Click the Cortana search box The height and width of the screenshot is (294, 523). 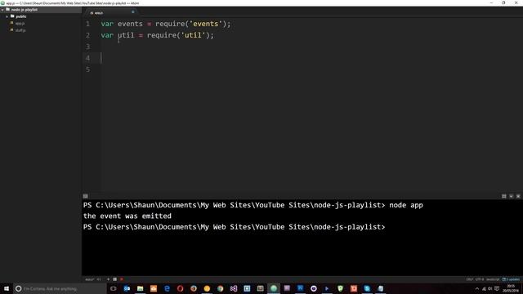point(60,288)
